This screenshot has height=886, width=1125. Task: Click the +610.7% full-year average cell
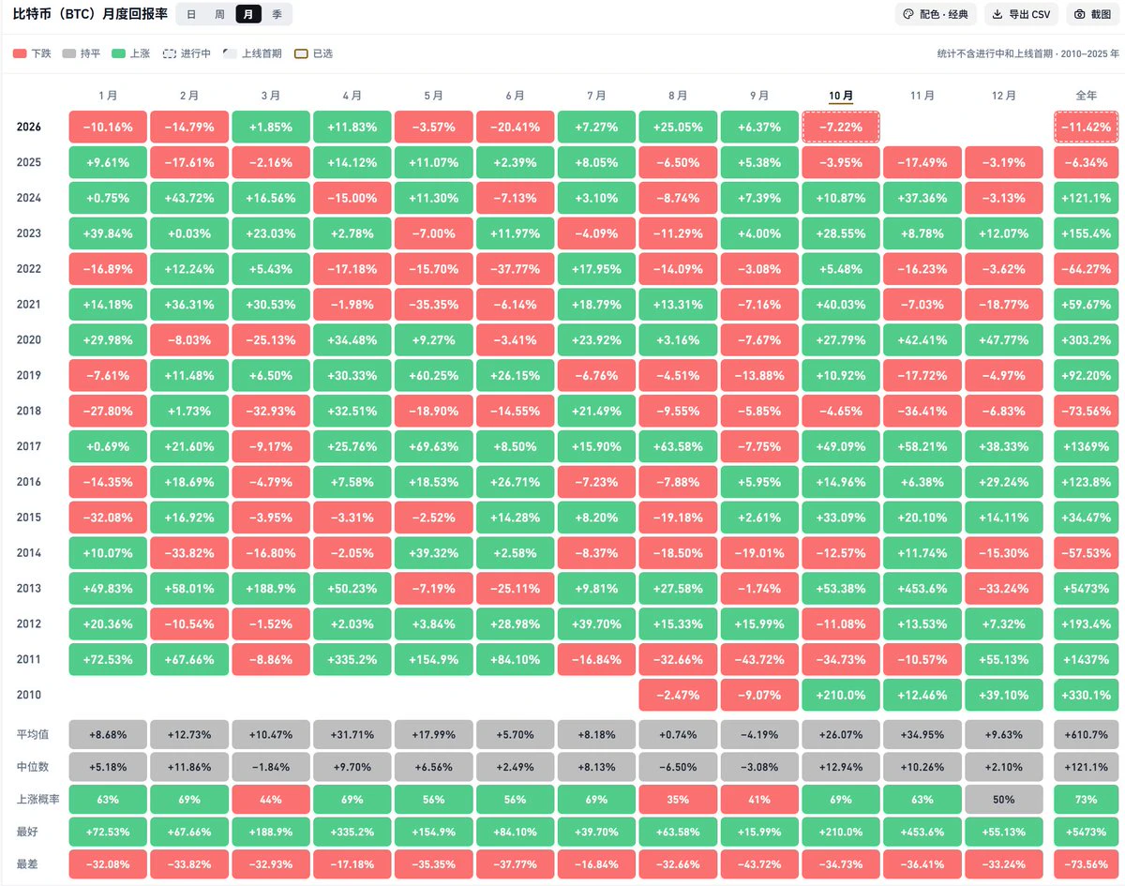(x=1086, y=733)
